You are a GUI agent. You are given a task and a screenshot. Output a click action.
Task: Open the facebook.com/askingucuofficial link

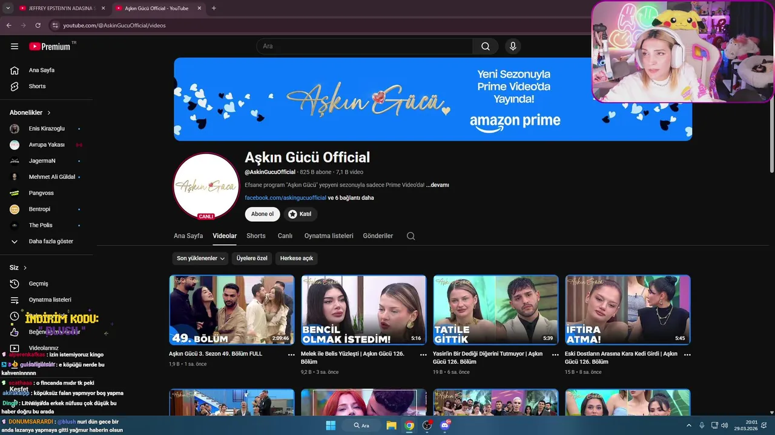pyautogui.click(x=285, y=198)
